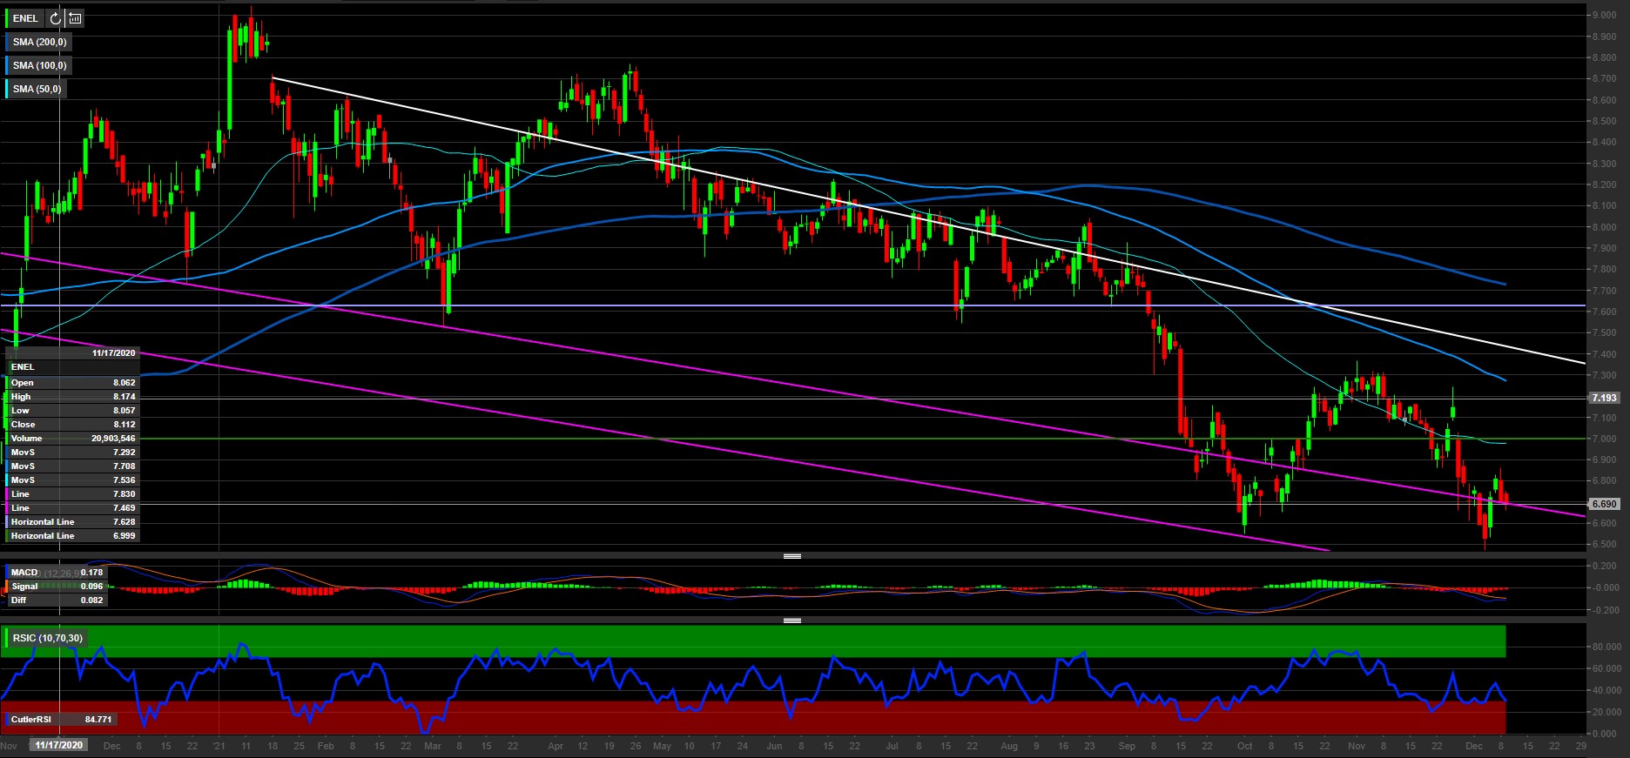Click the Diff 0.082 row

coord(57,600)
